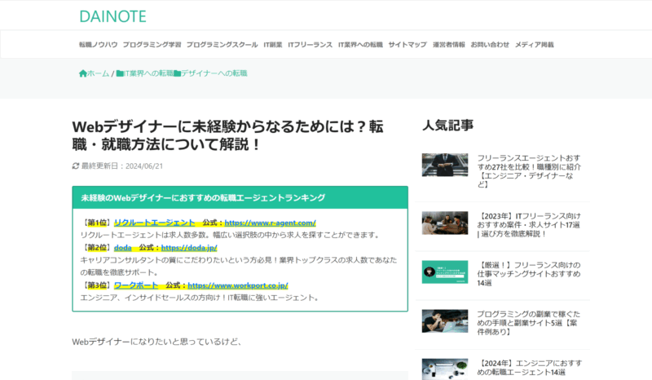Select サイトマップ in the top menu
This screenshot has height=380, width=652.
coord(407,44)
